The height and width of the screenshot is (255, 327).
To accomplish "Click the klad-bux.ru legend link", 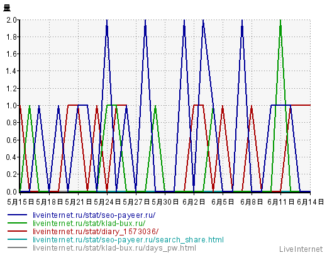I will 89,223.
